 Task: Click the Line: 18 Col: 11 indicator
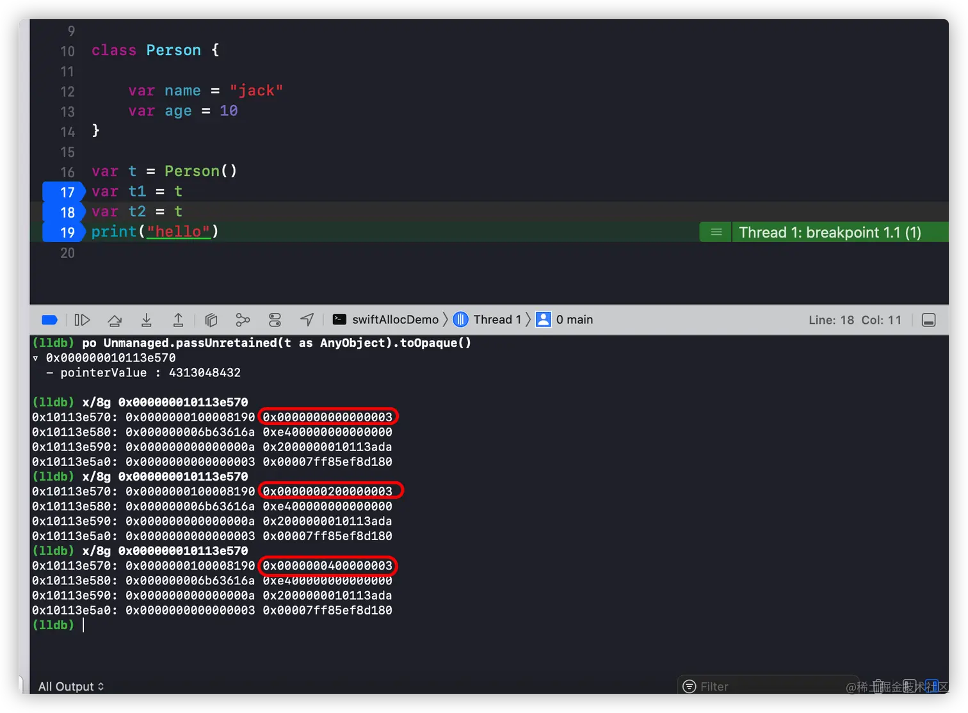(855, 320)
